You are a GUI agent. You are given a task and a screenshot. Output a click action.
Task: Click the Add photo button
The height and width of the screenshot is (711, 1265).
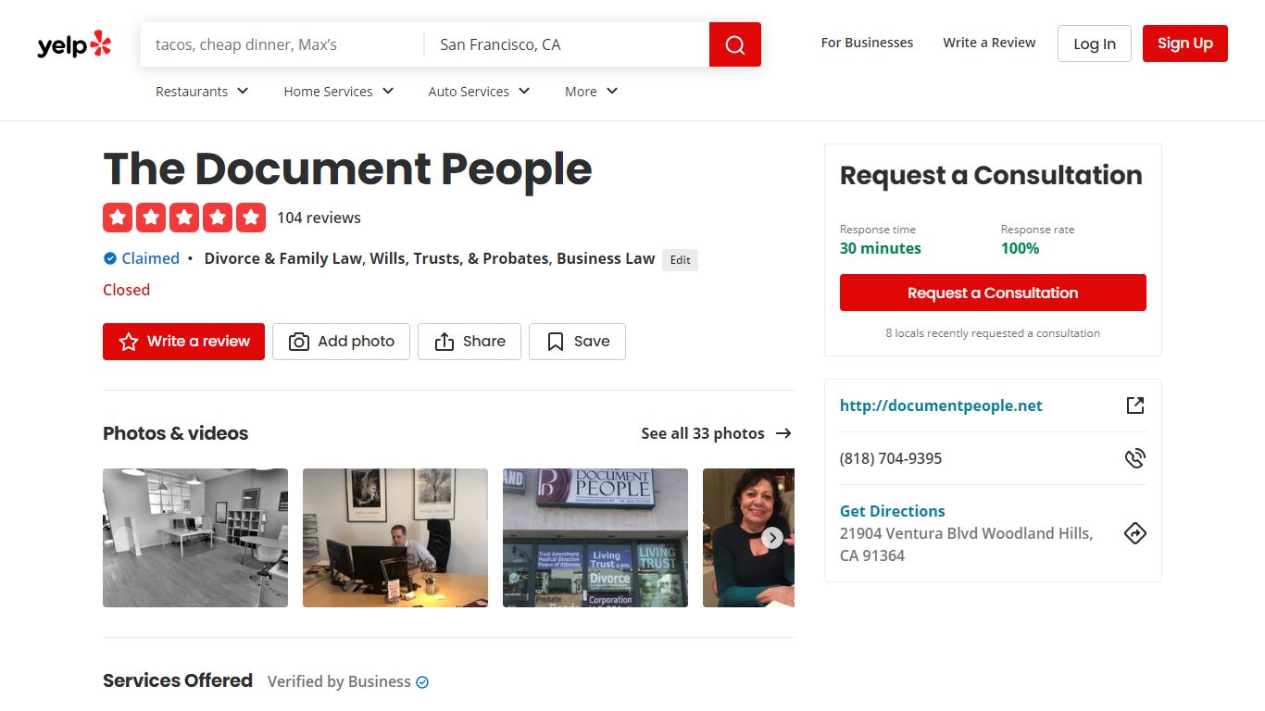tap(341, 342)
